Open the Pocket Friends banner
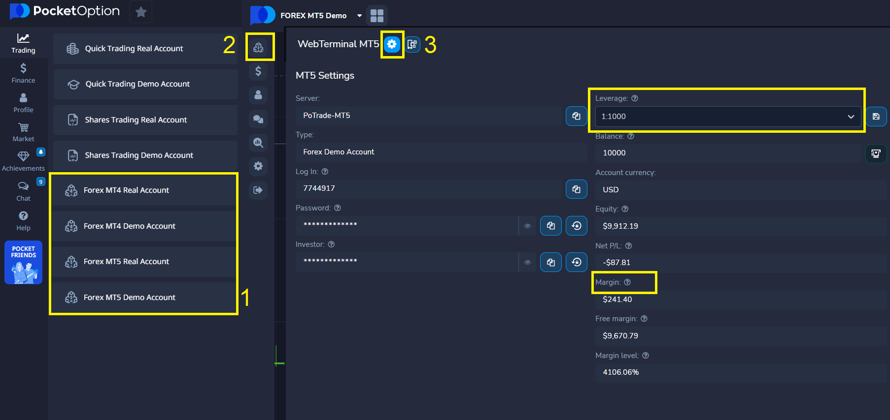The width and height of the screenshot is (890, 420). pos(23,262)
